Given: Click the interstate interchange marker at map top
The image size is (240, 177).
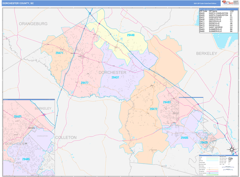Looking at the screenshot, I should [x=90, y=14].
